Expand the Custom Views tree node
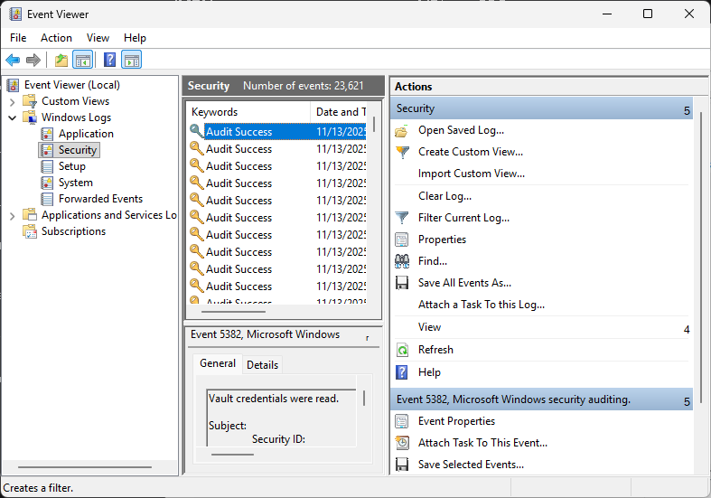 [x=12, y=101]
